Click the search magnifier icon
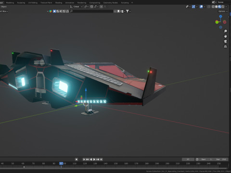 71,11
